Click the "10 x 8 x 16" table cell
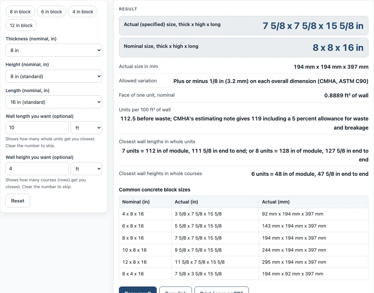 tap(145, 250)
